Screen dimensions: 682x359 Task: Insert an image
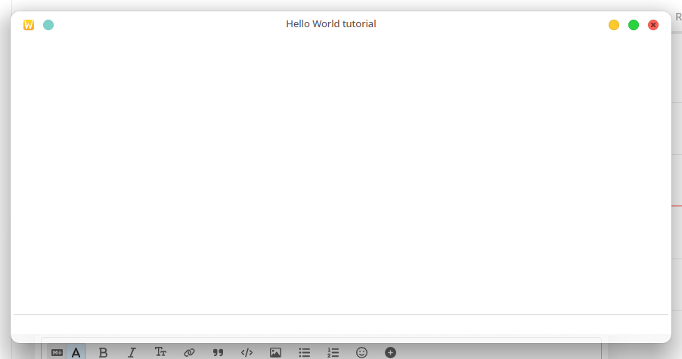coord(275,352)
